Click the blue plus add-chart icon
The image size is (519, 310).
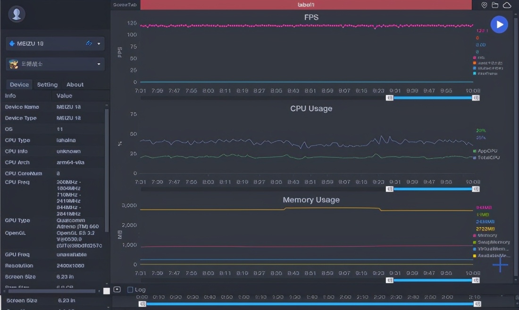point(500,265)
